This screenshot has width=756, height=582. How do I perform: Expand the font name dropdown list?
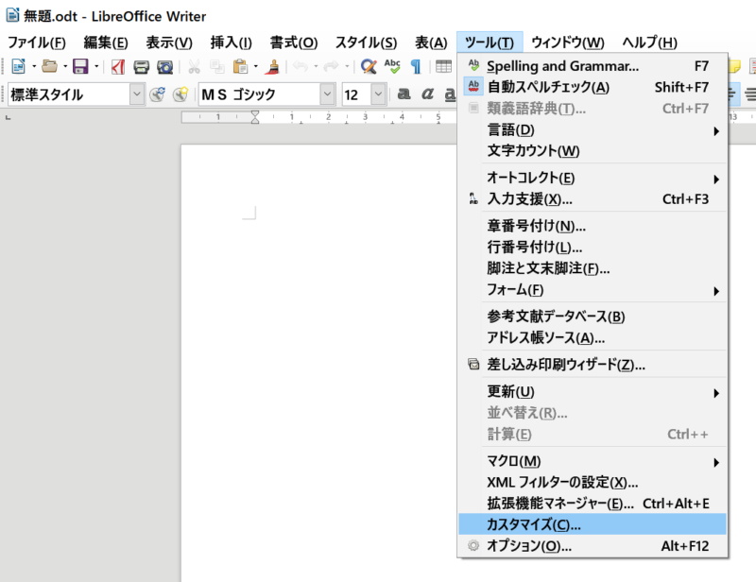pos(327,94)
